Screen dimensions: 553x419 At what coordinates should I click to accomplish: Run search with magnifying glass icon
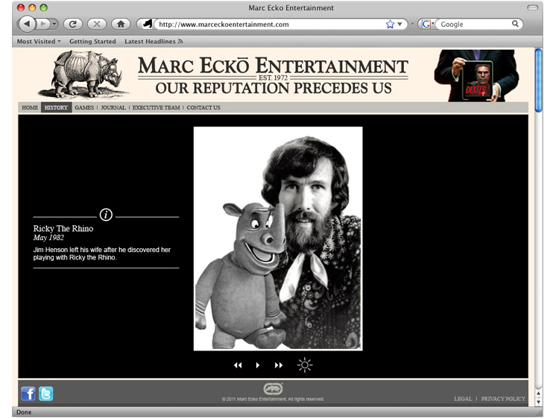tap(515, 24)
